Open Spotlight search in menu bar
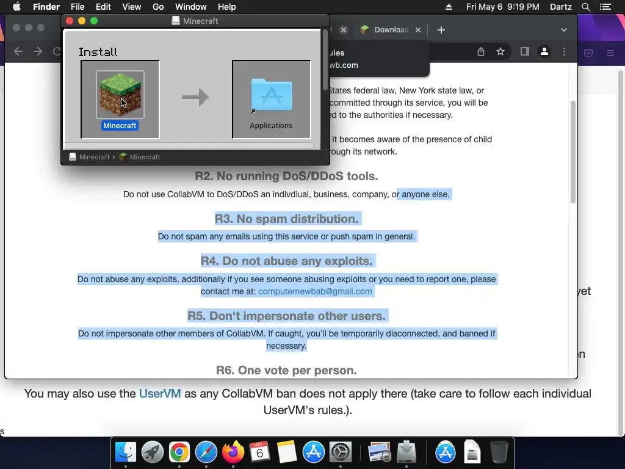 [585, 7]
